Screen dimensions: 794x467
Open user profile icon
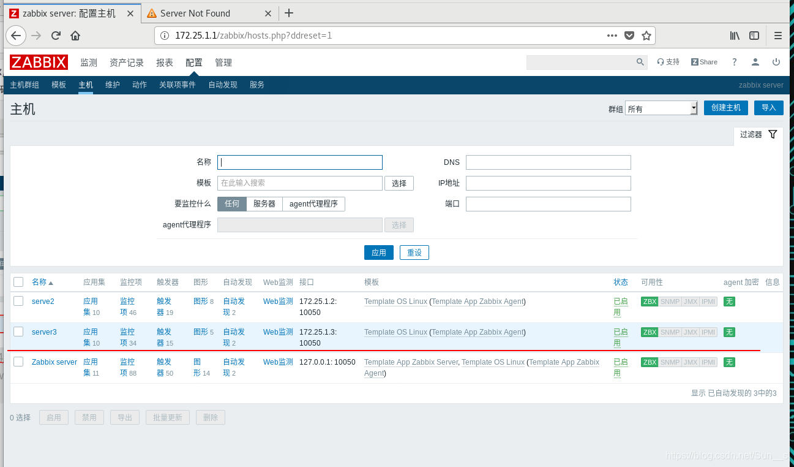coord(755,62)
